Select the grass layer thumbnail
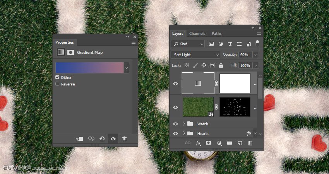This screenshot has height=174, width=329. coord(198,107)
